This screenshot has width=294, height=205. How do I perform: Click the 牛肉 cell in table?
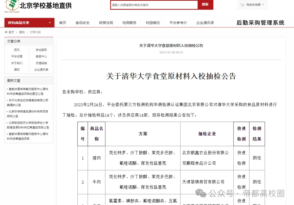[97, 182]
